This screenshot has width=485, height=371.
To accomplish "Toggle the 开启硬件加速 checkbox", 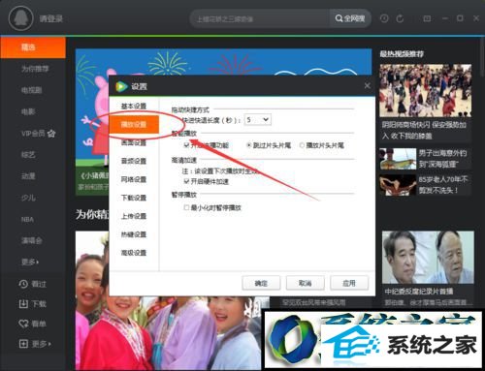I will coord(186,181).
